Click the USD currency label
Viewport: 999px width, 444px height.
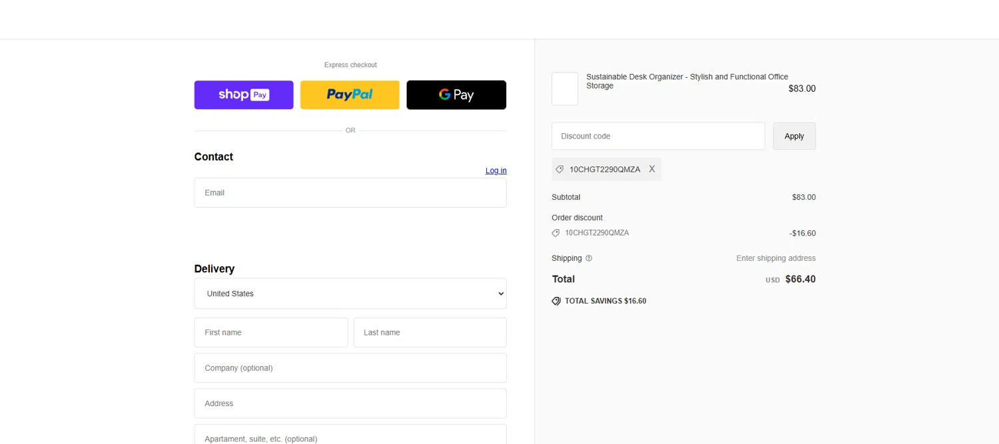click(x=773, y=280)
